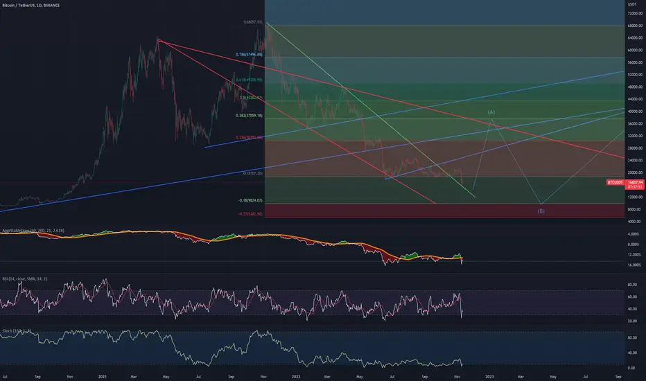
Task: Click the 56000.00 price axis label
Action: point(635,62)
